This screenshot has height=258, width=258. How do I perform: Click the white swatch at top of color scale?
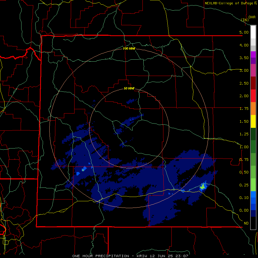point(253,32)
